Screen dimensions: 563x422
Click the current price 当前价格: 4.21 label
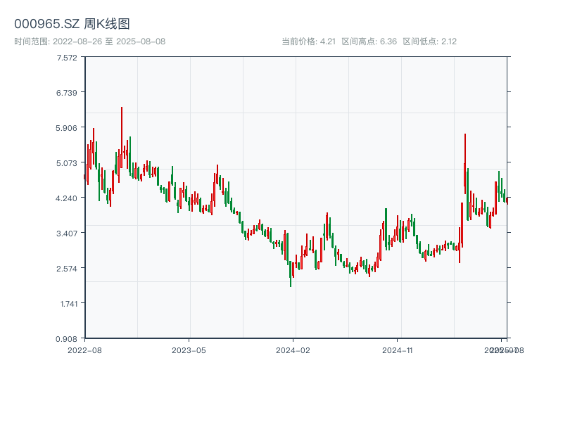point(308,41)
